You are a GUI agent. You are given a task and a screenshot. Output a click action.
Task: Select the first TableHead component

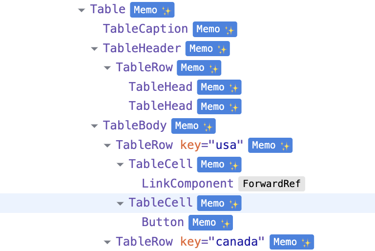[x=160, y=87]
